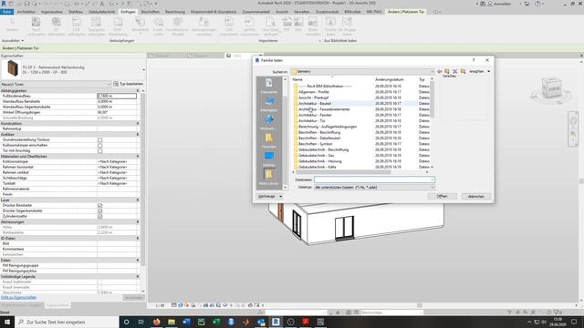Open the door type selector dropdown arrow

[x=144, y=70]
